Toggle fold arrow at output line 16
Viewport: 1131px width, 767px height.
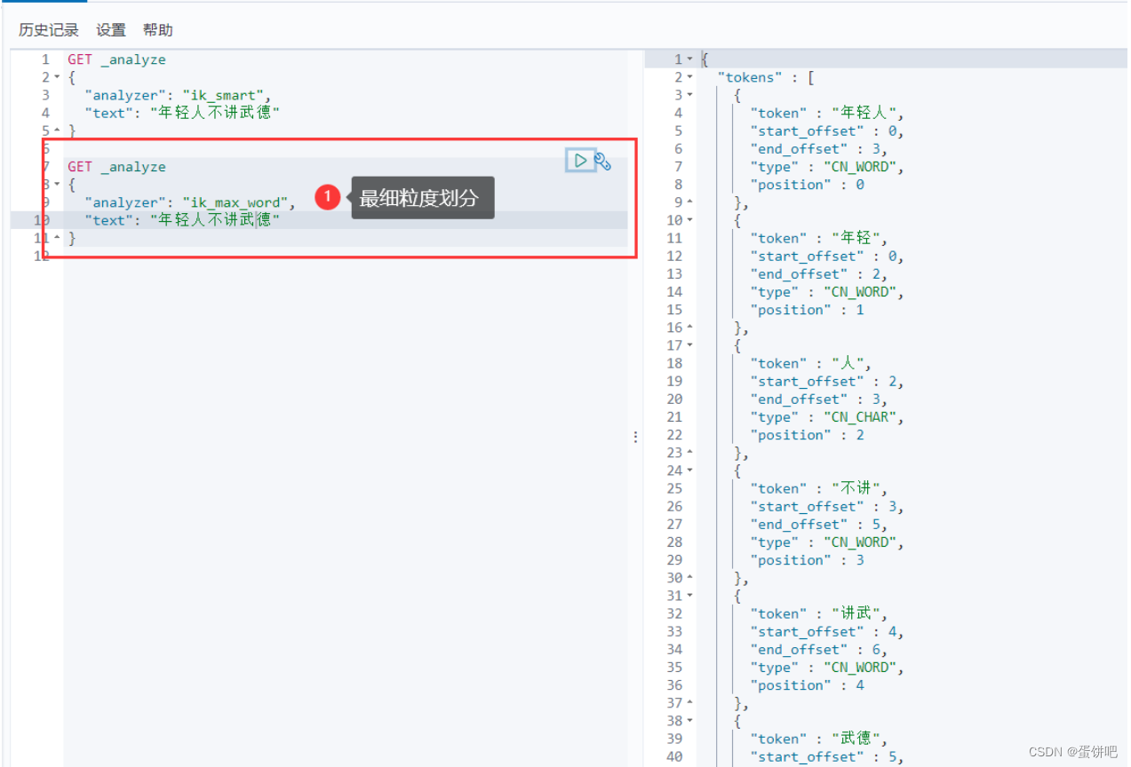click(x=689, y=328)
